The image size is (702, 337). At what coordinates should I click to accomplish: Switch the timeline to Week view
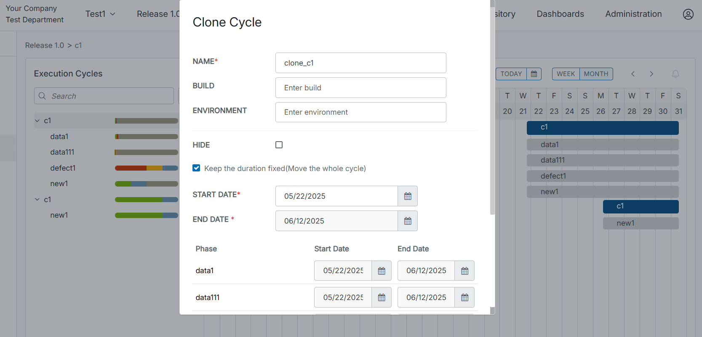(x=566, y=74)
